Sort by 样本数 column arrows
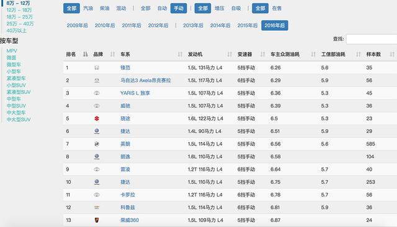 point(392,54)
